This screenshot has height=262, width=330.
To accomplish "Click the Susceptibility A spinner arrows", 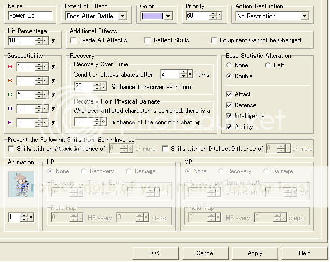I will (x=39, y=66).
